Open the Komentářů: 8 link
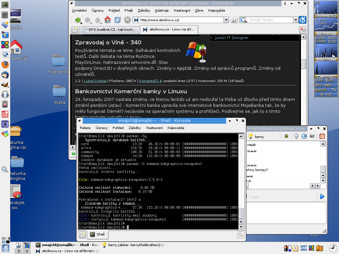This screenshot has width=339, height=254. (x=151, y=81)
